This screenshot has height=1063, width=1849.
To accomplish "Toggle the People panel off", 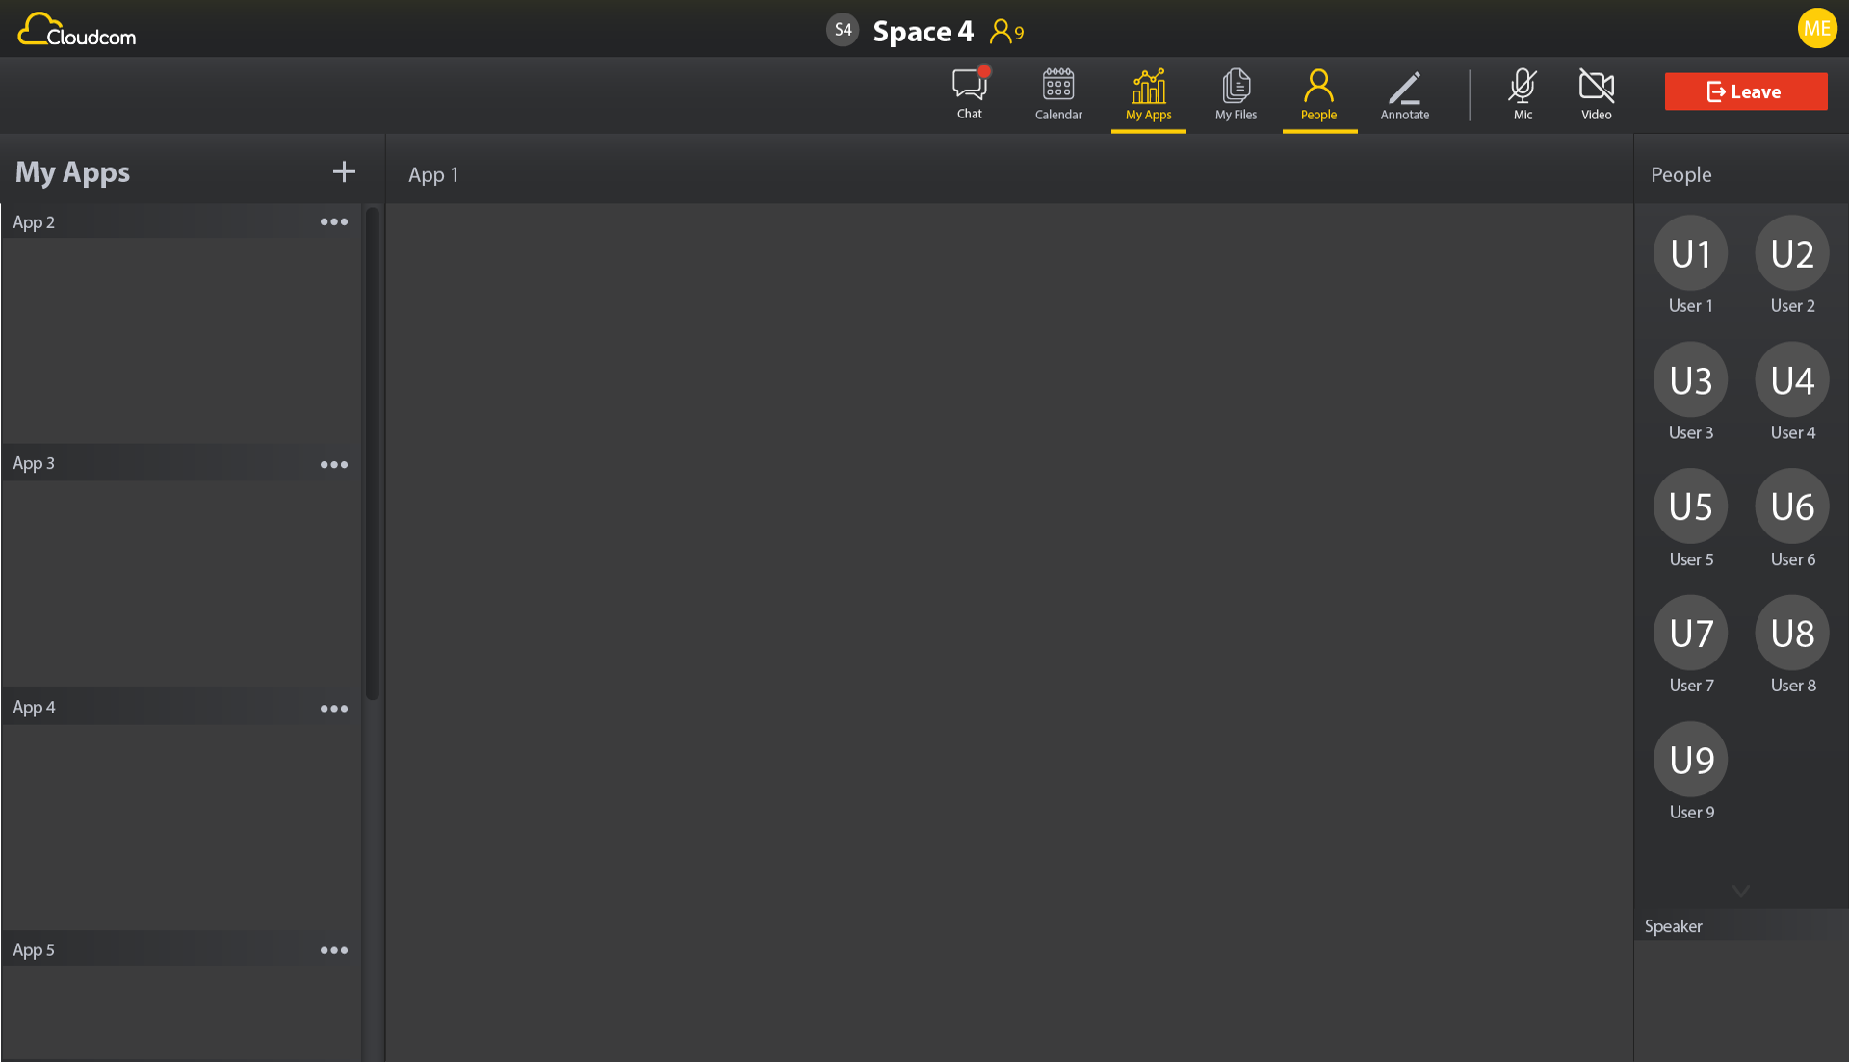I will (1318, 93).
